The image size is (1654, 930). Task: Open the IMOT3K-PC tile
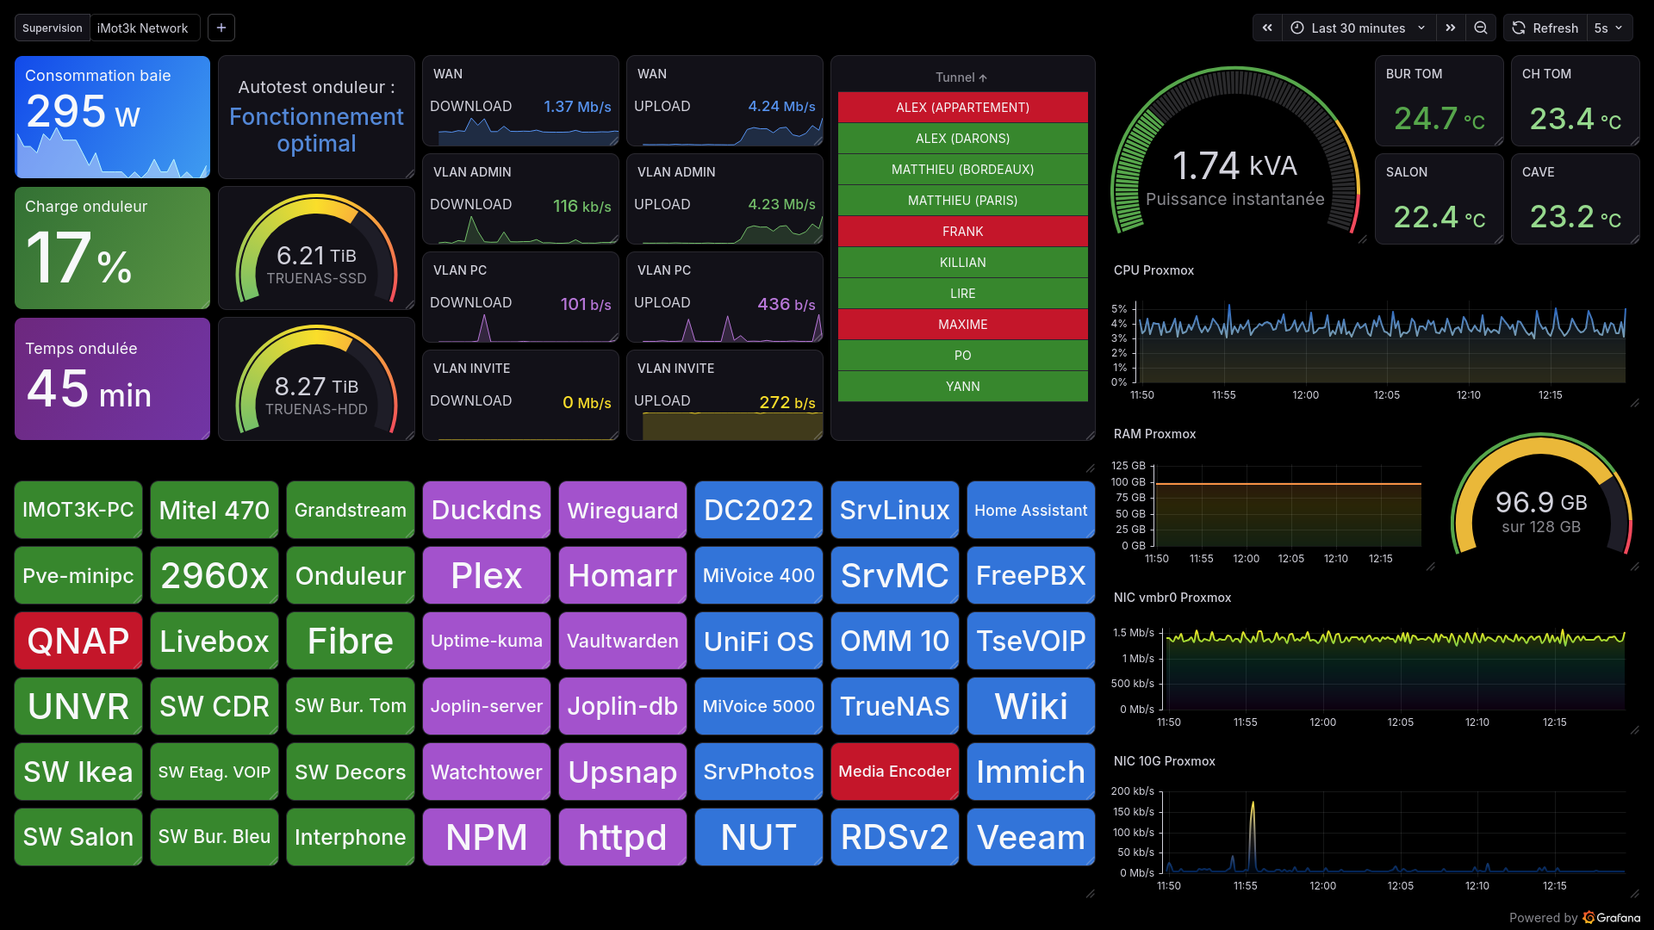pos(78,510)
